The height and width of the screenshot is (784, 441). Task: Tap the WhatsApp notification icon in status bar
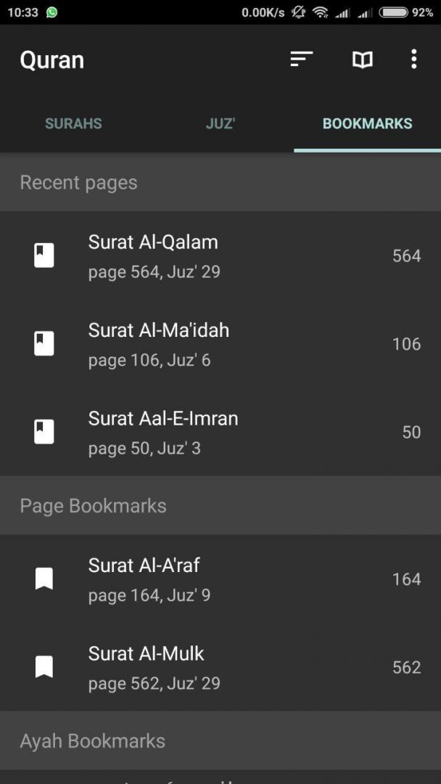point(52,12)
